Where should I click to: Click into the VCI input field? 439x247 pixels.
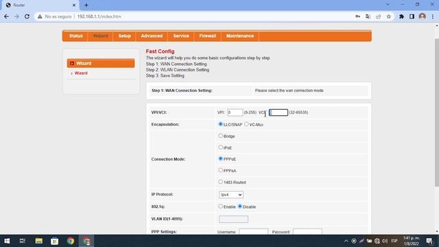pos(278,113)
